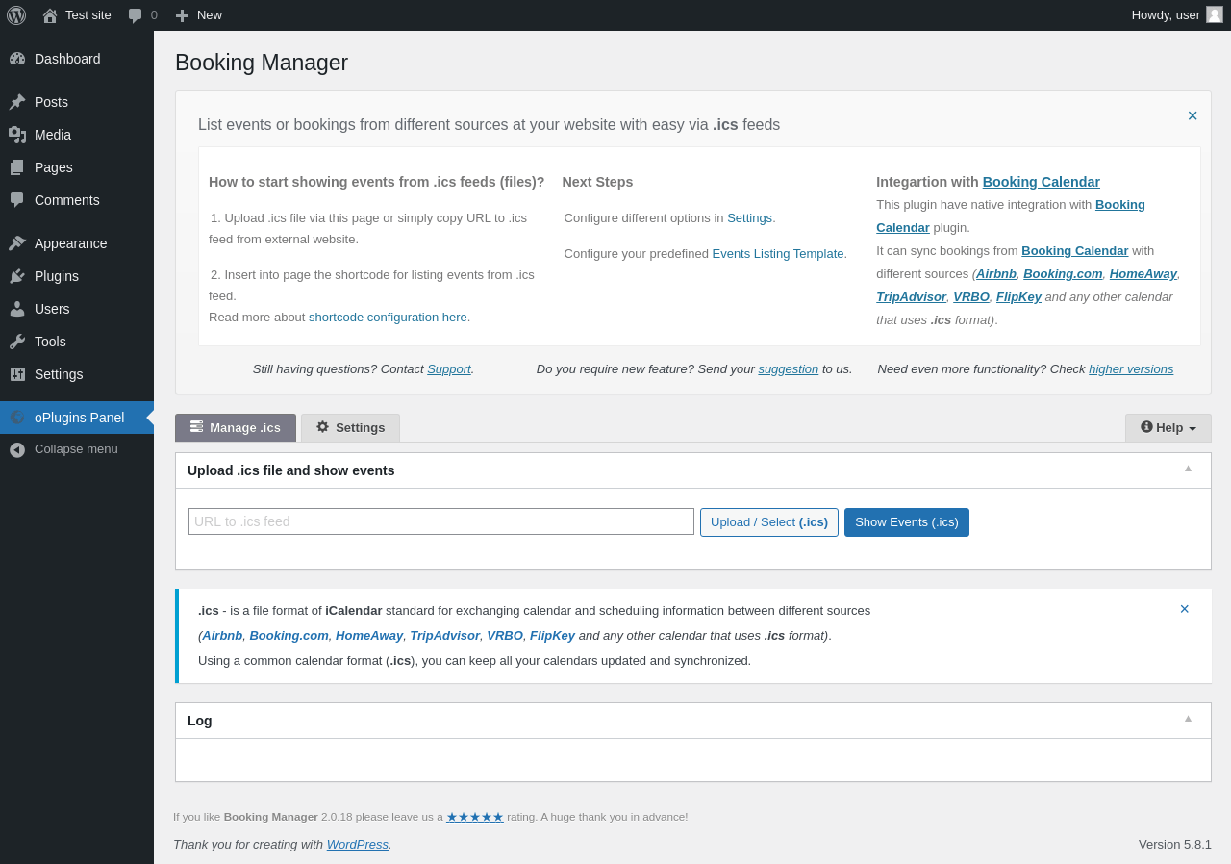Viewport: 1231px width, 864px height.
Task: Click the Dashboard gauge icon
Action: click(17, 59)
